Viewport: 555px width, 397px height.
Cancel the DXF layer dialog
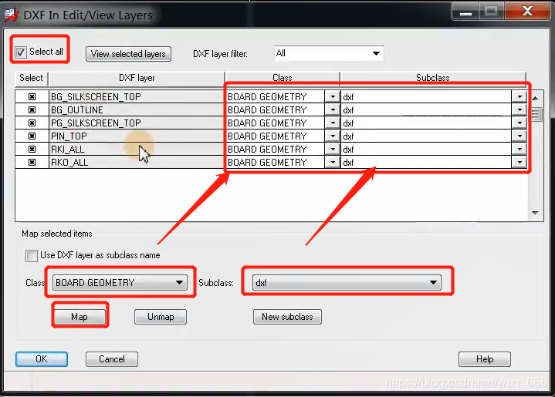click(x=112, y=358)
